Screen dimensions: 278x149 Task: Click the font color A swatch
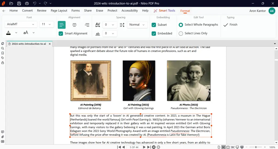click(8, 33)
